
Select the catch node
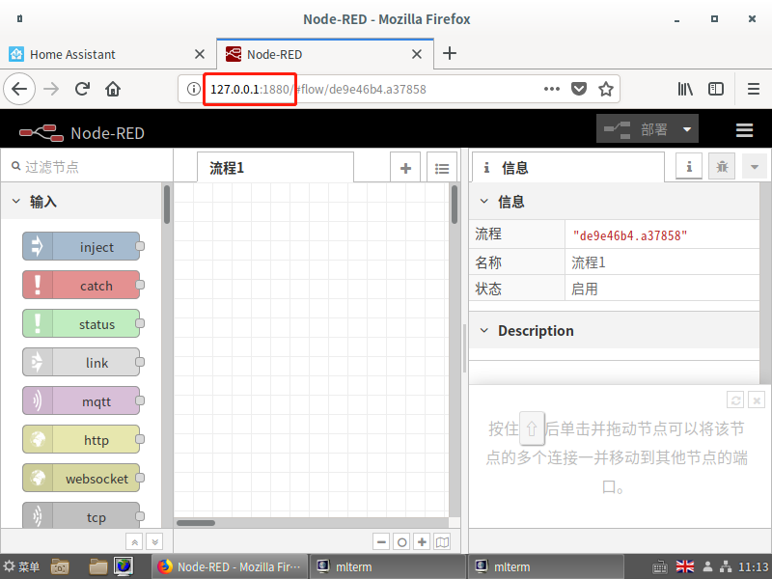82,285
